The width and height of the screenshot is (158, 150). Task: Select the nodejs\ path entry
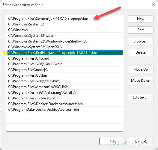click(x=65, y=70)
